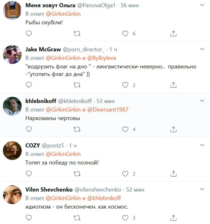
Task: Reply to Меня зовут Ольга's tweet
Action: pyautogui.click(x=29, y=33)
